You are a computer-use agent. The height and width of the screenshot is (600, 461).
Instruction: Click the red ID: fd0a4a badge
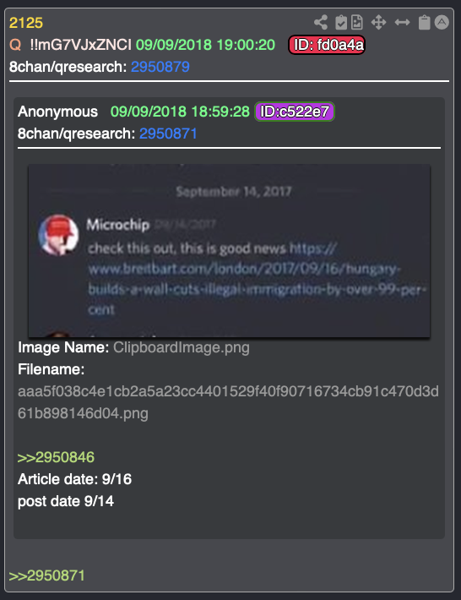tap(327, 45)
